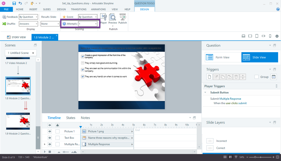Uncheck the first answer 'Create a good impression'
This screenshot has height=161, width=281.
tap(82, 56)
